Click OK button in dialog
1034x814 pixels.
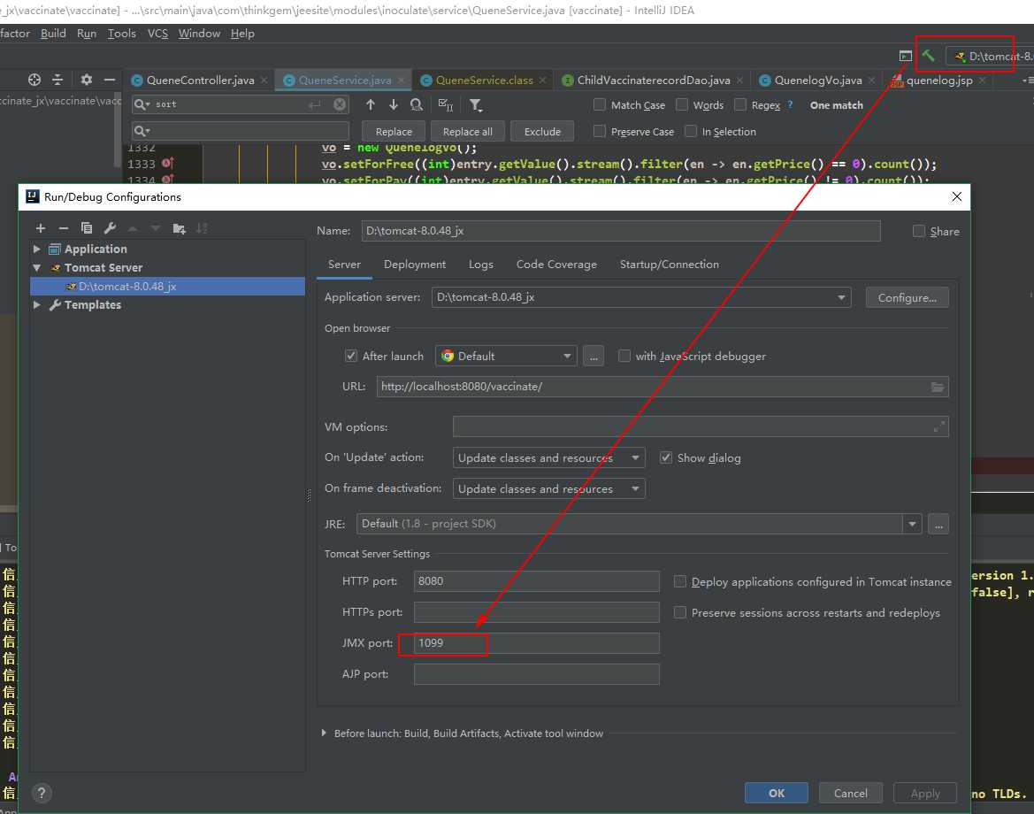coord(776,793)
